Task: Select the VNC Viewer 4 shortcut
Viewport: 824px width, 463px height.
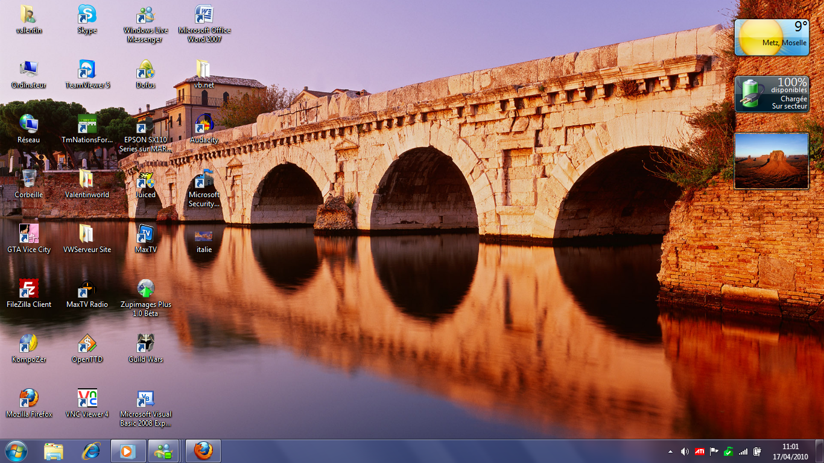Action: 87,403
